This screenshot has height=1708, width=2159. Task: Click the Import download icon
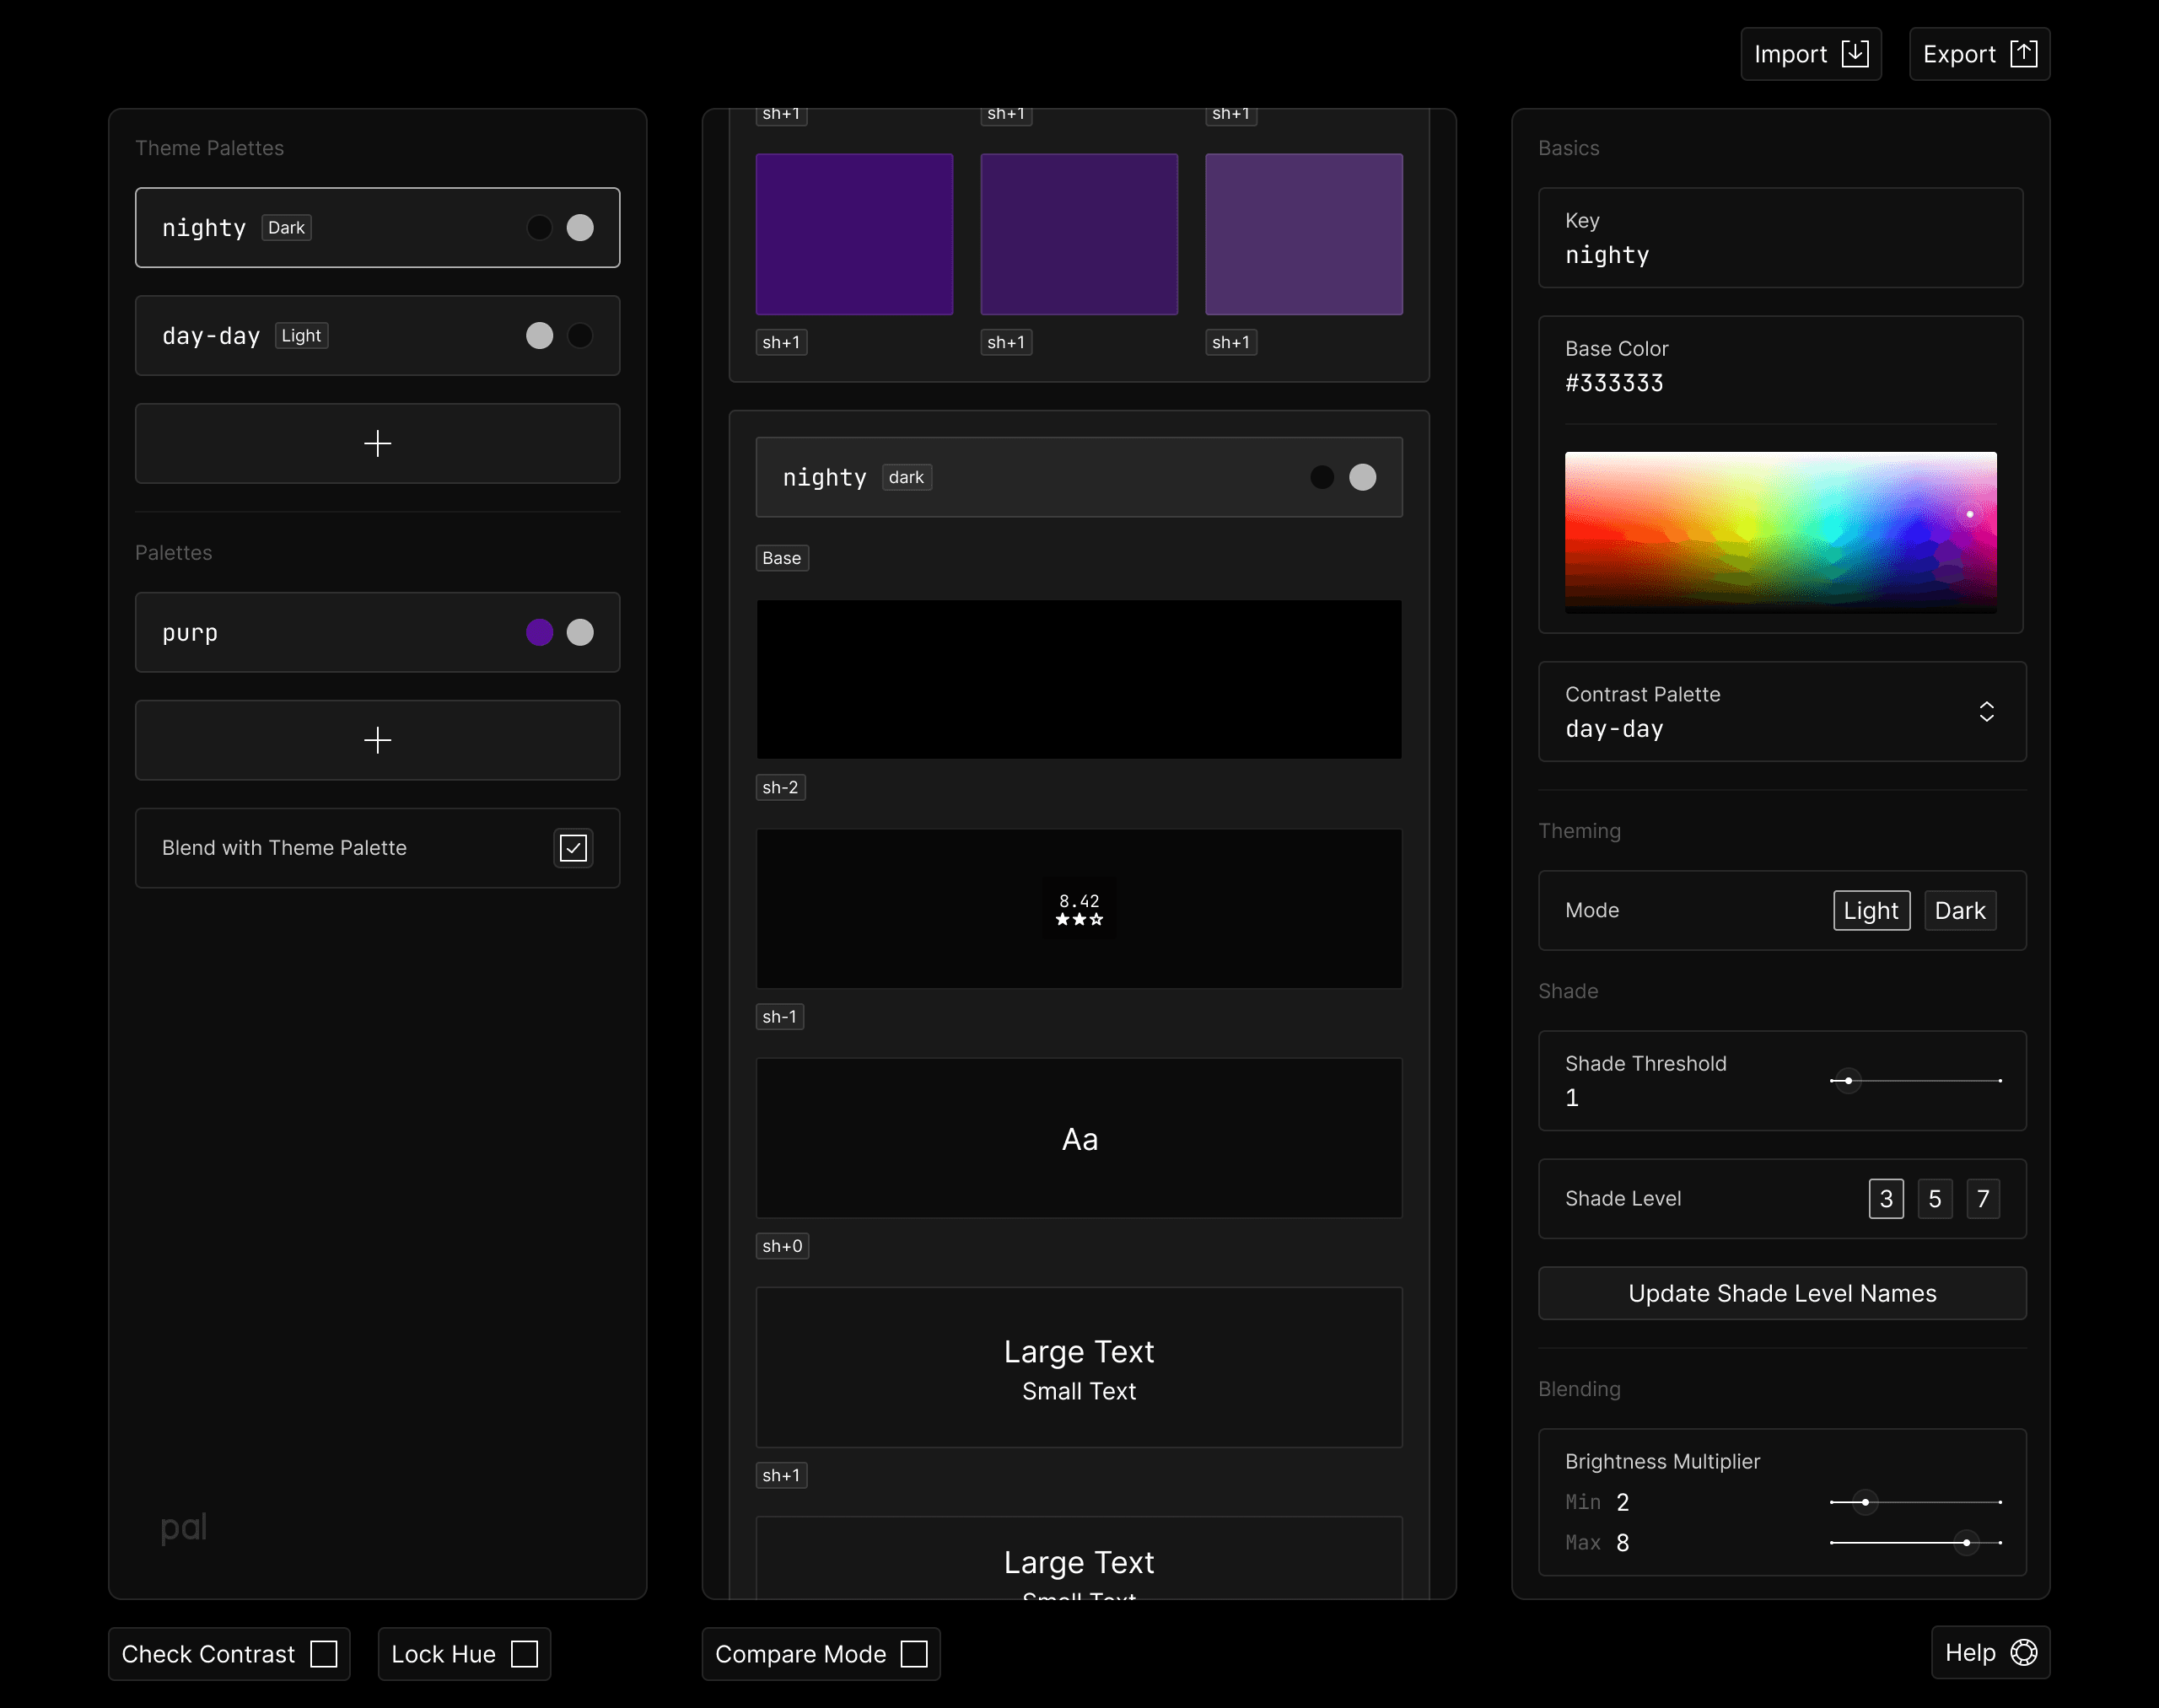click(x=1854, y=54)
